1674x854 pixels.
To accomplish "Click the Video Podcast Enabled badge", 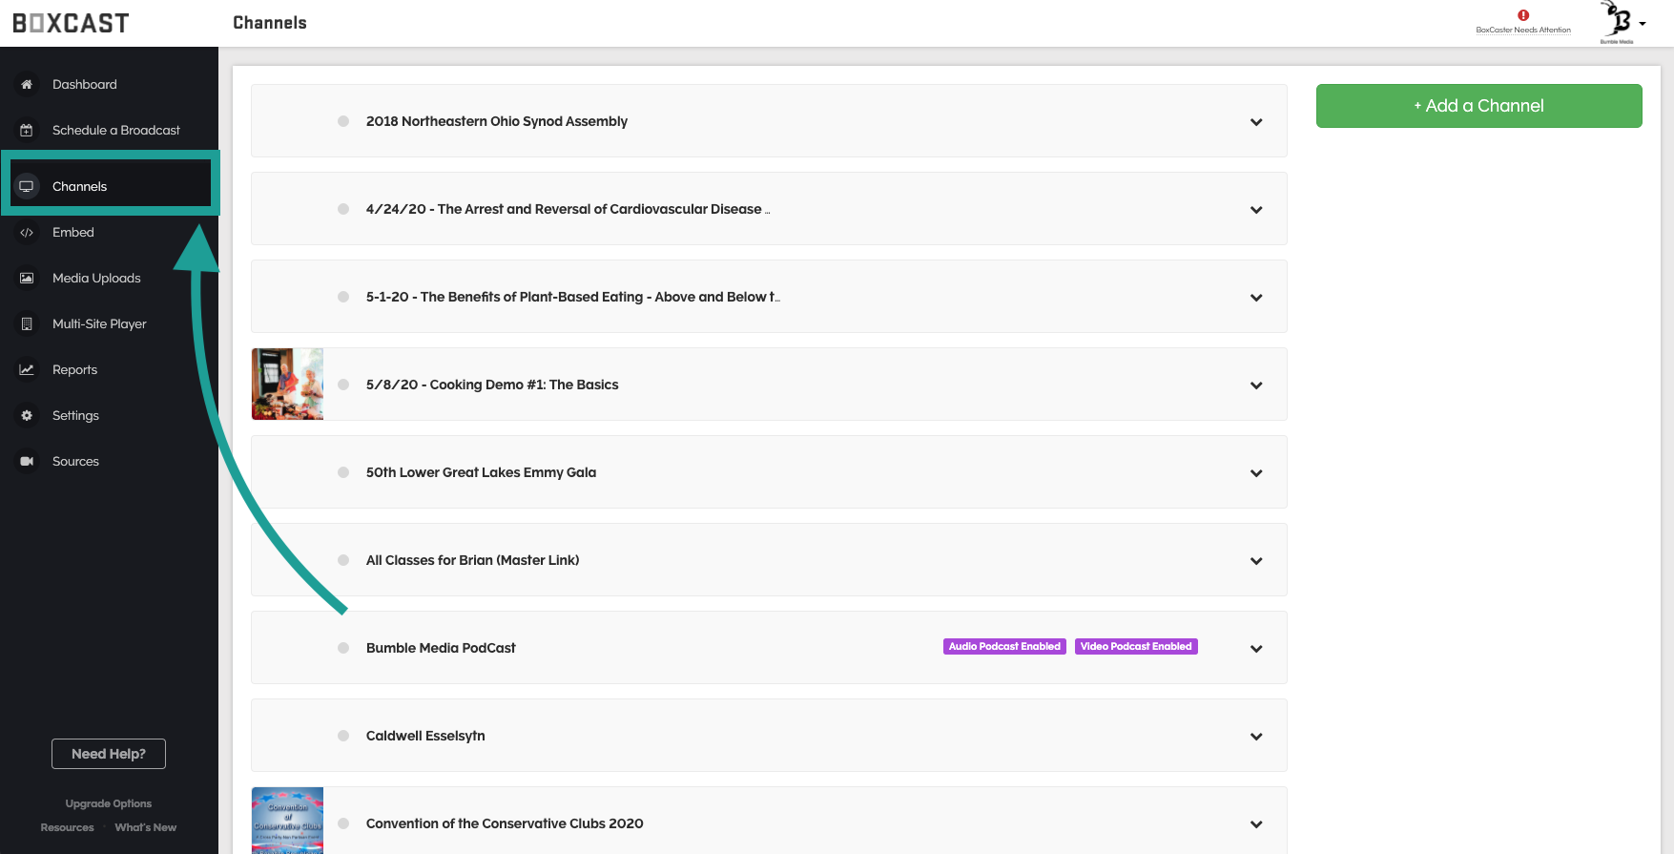I will click(x=1136, y=647).
